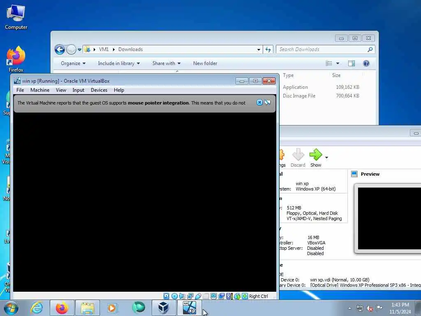Expand the address bar history dropdown
421x316 pixels.
tap(259, 49)
